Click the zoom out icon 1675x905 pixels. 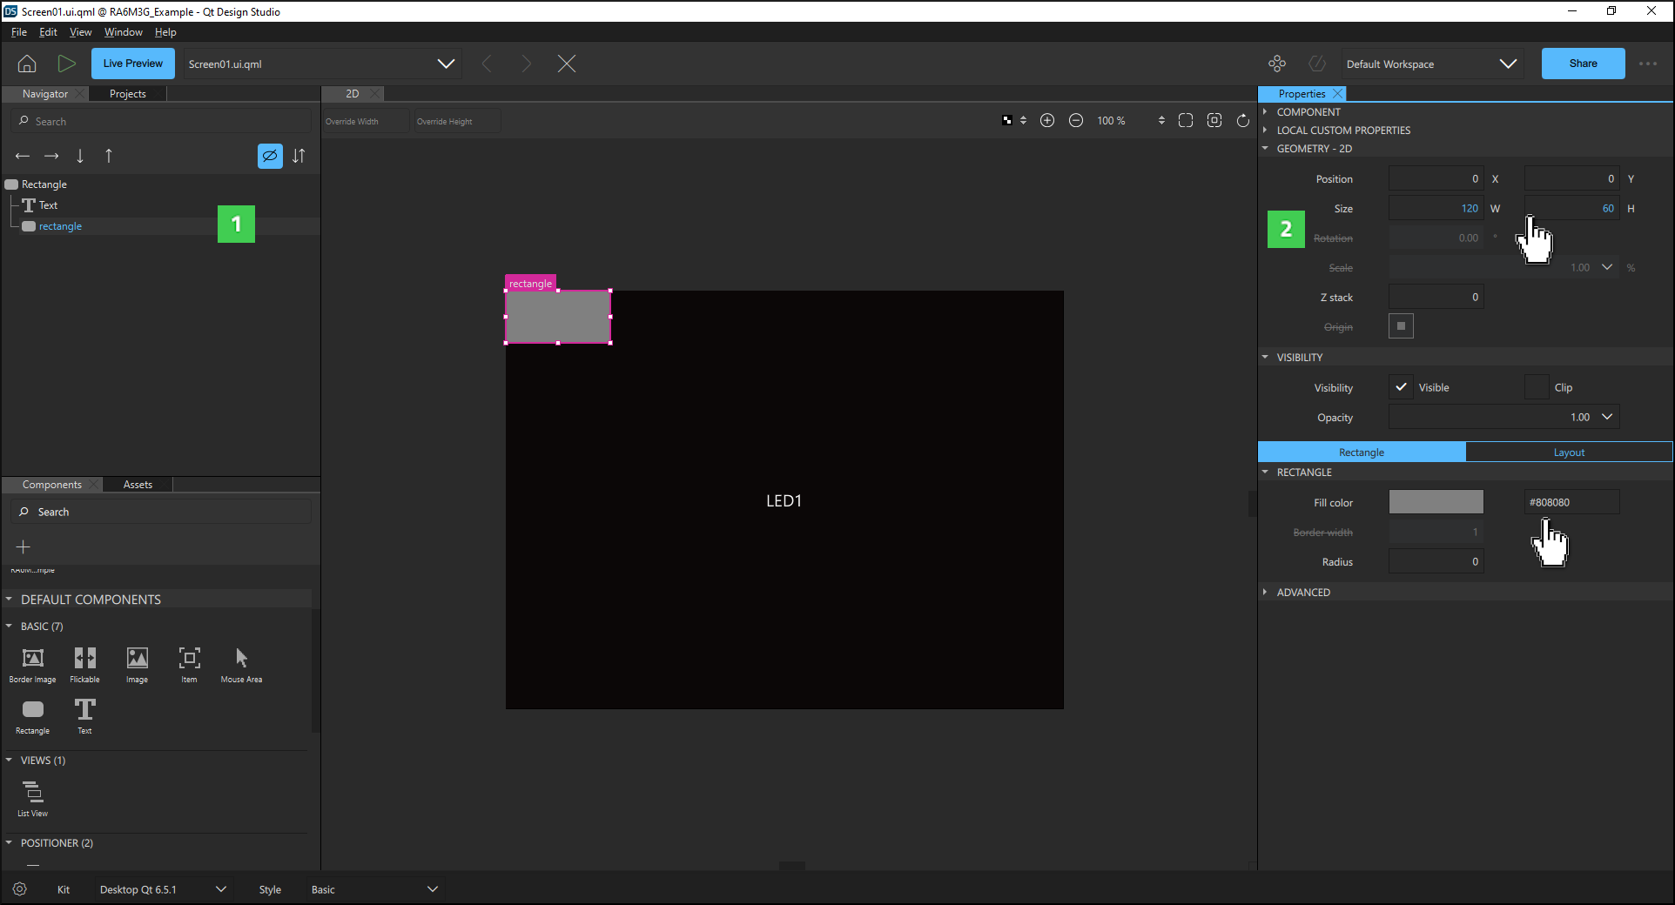[x=1076, y=121]
